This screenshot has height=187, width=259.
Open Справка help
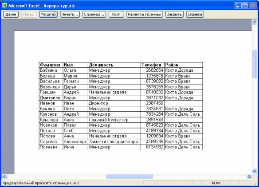pyautogui.click(x=195, y=14)
